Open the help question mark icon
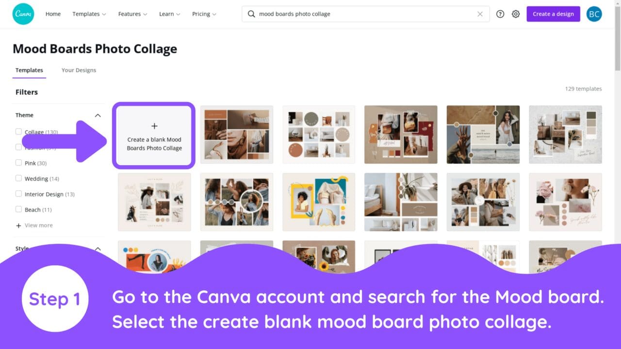Screen dimensions: 621x349 point(500,14)
